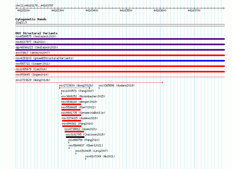Click the Cytogenetic Bands track heading
This screenshot has height=169, width=232.
click(x=31, y=19)
